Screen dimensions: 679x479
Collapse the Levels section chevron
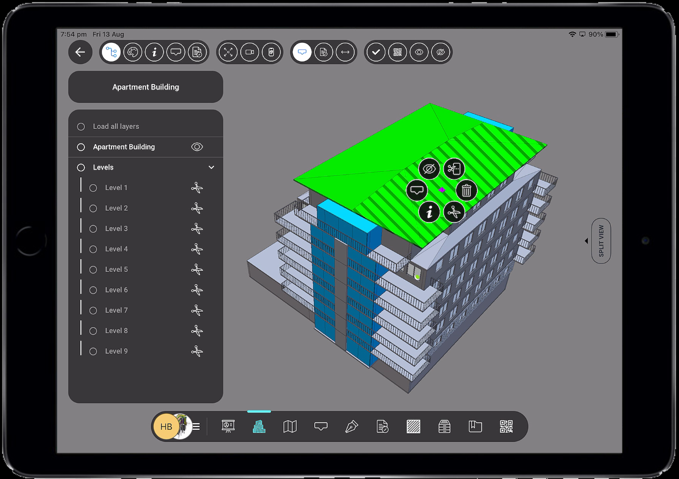tap(211, 168)
